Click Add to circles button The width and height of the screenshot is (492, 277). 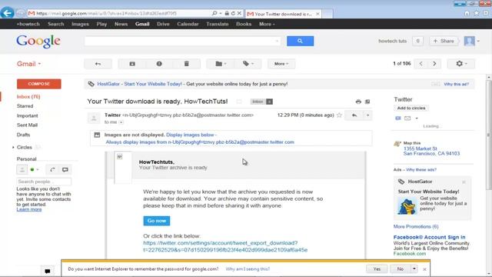[411, 108]
